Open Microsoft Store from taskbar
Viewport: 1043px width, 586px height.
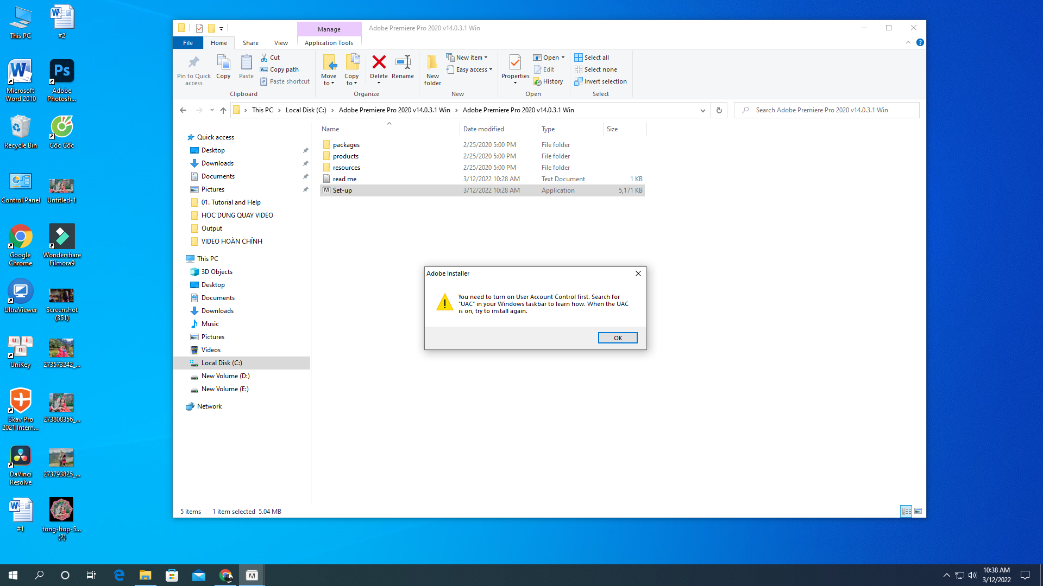pyautogui.click(x=172, y=575)
